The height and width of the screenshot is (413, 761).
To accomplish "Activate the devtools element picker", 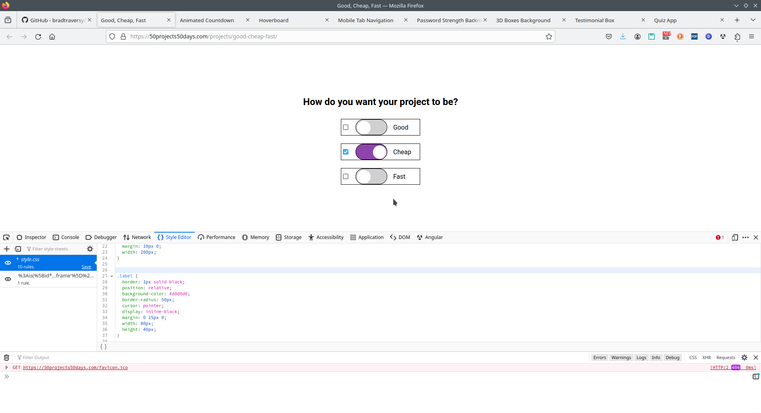I will pos(6,237).
